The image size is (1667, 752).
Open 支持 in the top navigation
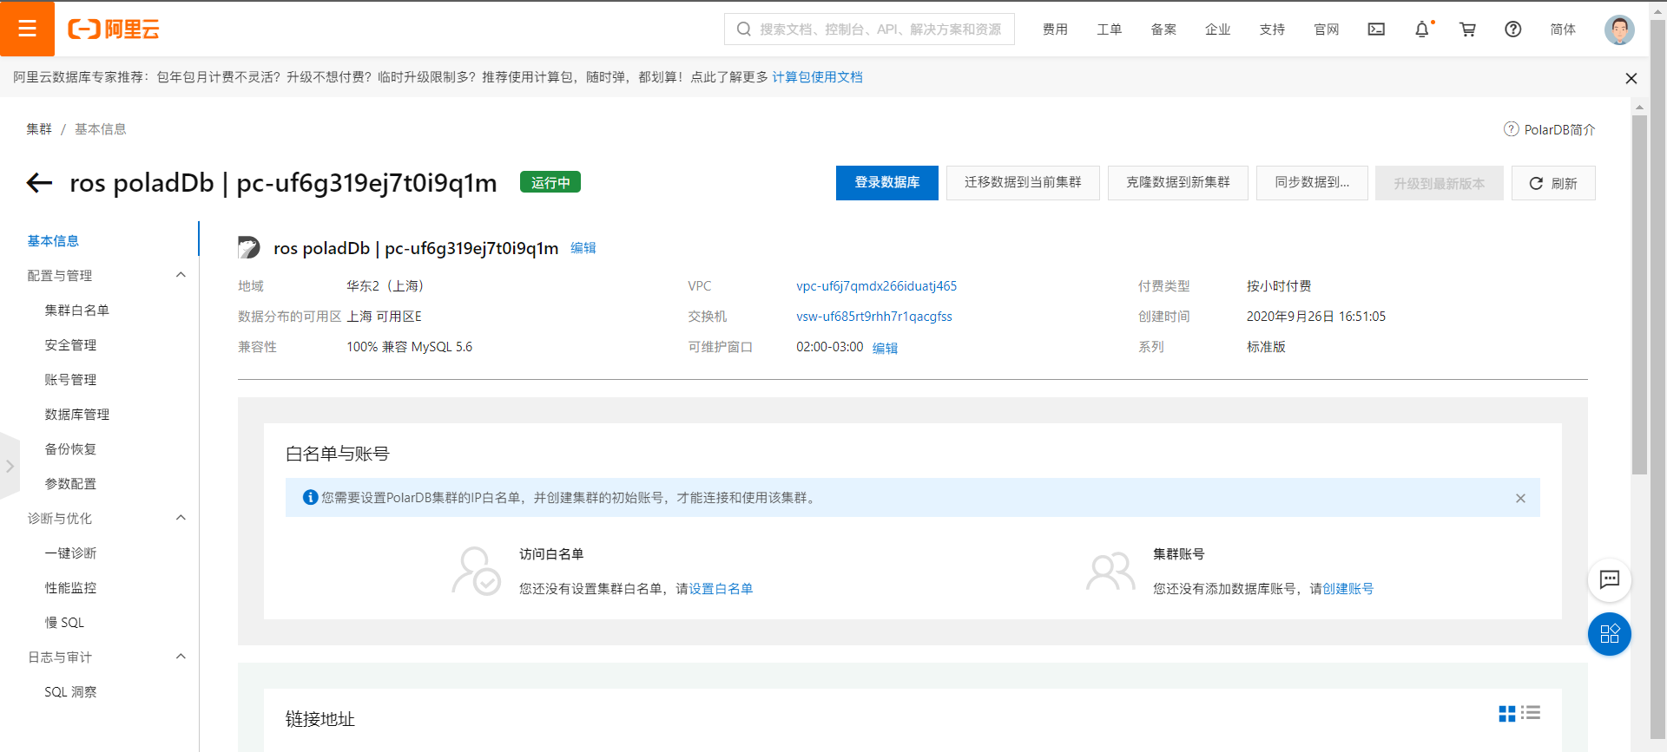point(1272,29)
